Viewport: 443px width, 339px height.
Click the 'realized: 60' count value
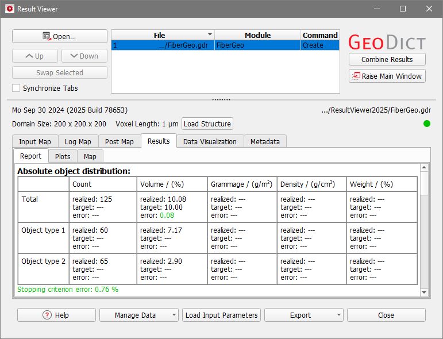click(90, 230)
